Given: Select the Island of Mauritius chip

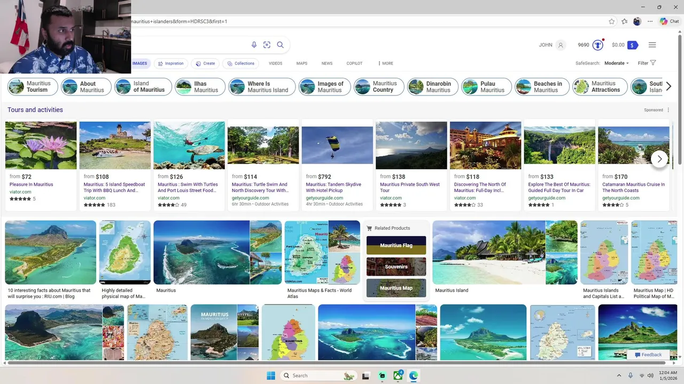Looking at the screenshot, I should click(x=143, y=86).
